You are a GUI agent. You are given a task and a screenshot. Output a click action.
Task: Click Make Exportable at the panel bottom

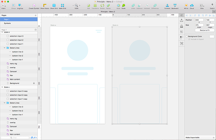click(x=193, y=137)
